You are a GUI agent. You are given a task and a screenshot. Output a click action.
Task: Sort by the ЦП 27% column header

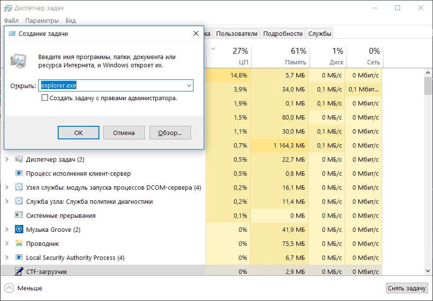pyautogui.click(x=229, y=56)
